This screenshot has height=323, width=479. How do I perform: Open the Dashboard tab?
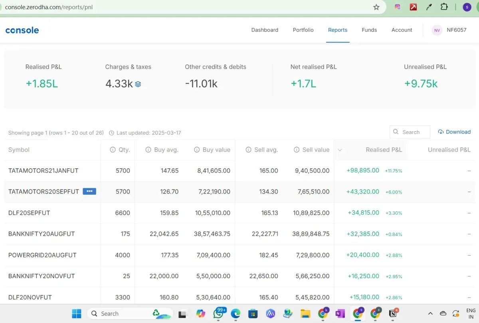tap(265, 30)
